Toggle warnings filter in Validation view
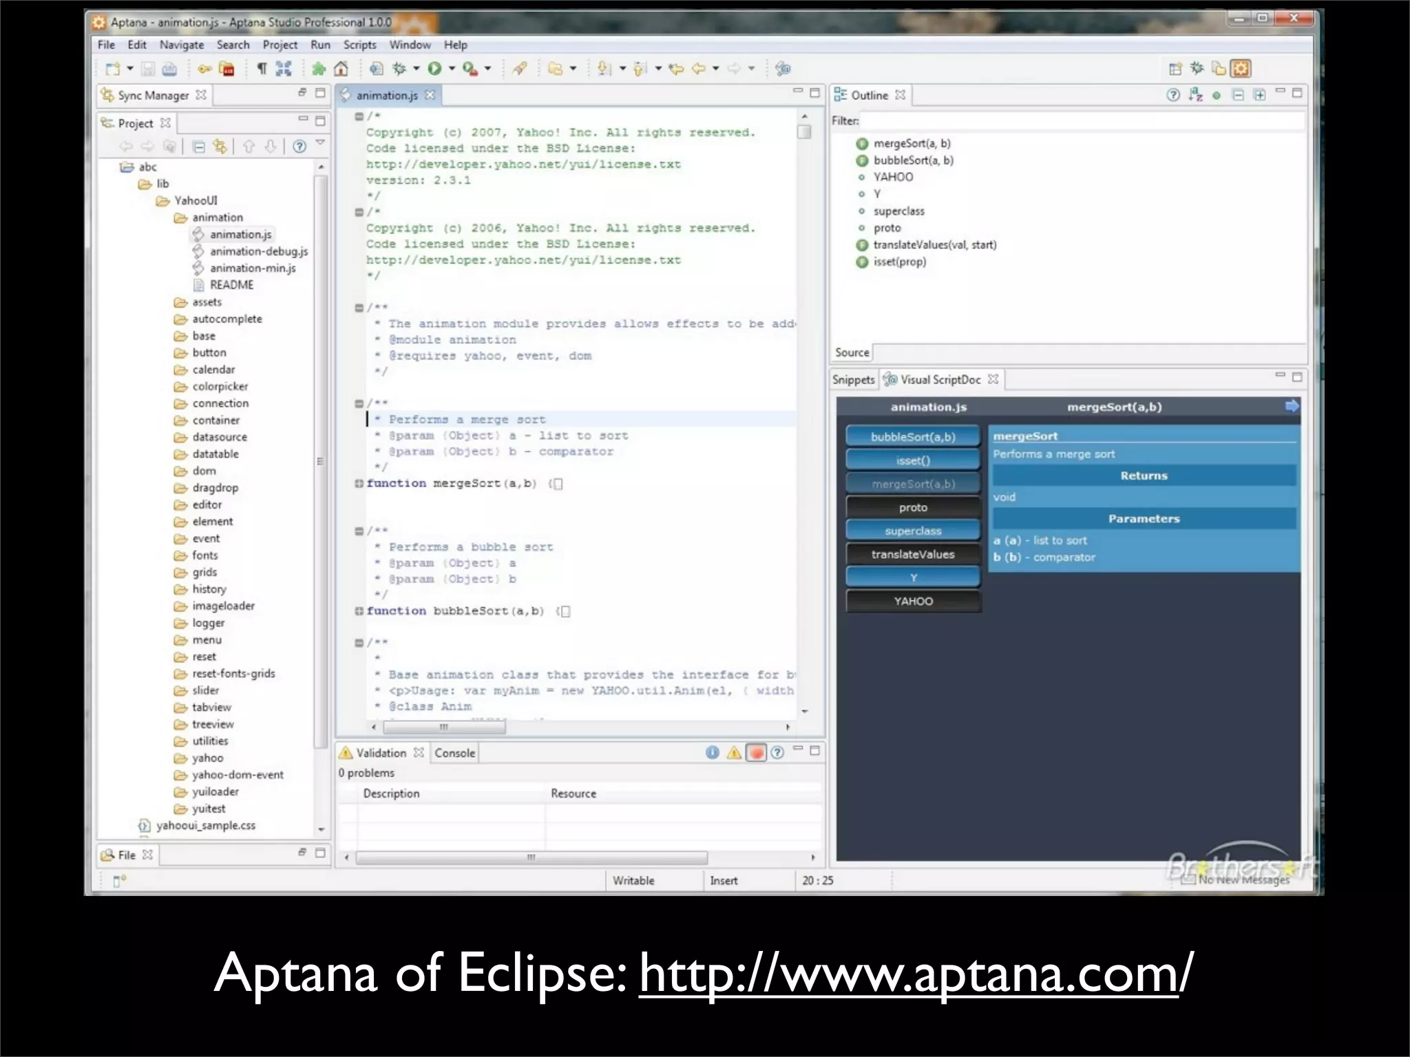The image size is (1410, 1057). click(734, 752)
